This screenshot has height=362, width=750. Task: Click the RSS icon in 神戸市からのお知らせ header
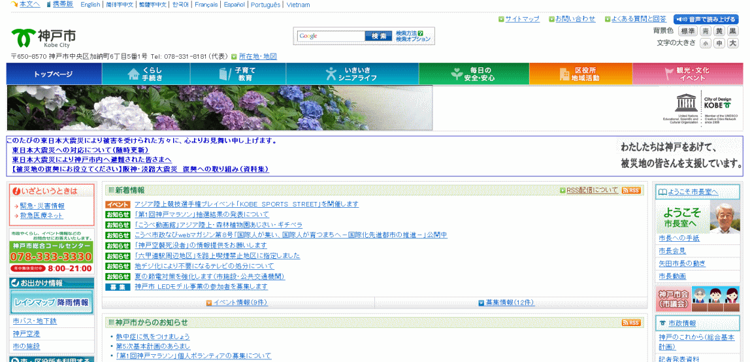631,323
